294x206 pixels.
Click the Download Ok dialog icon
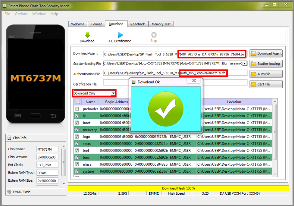134,82
